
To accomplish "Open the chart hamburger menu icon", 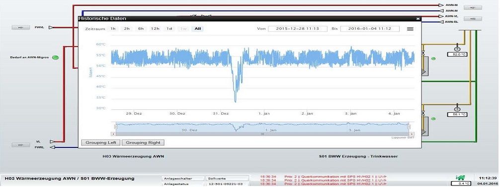I will [410, 29].
